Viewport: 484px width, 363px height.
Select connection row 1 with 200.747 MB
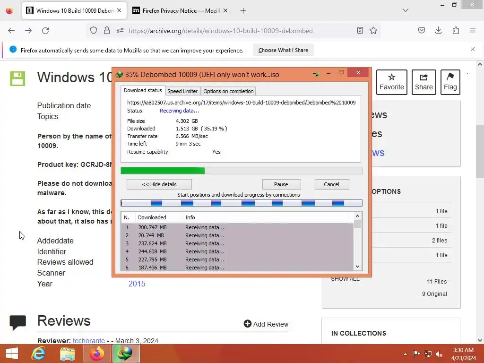click(x=237, y=227)
